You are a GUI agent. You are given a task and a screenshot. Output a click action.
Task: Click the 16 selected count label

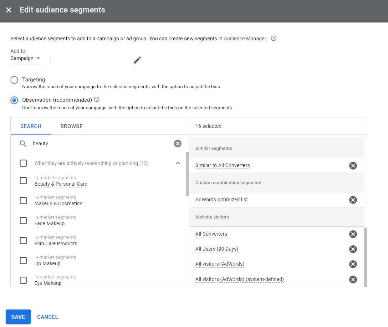coord(208,126)
